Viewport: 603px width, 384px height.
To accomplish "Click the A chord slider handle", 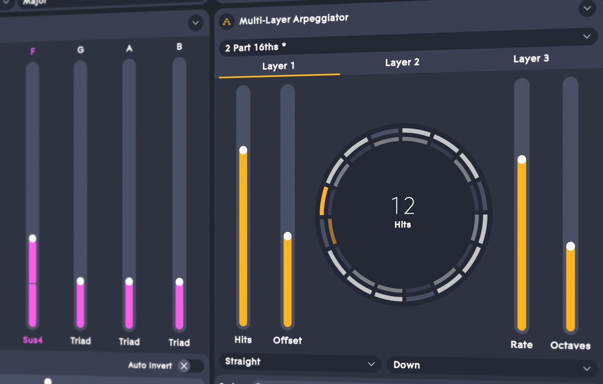I will [129, 282].
